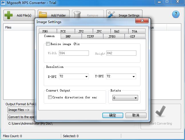Switch to the GIF tab
The image size is (185, 140).
tap(135, 36)
